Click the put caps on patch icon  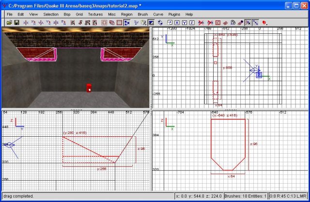(240, 23)
